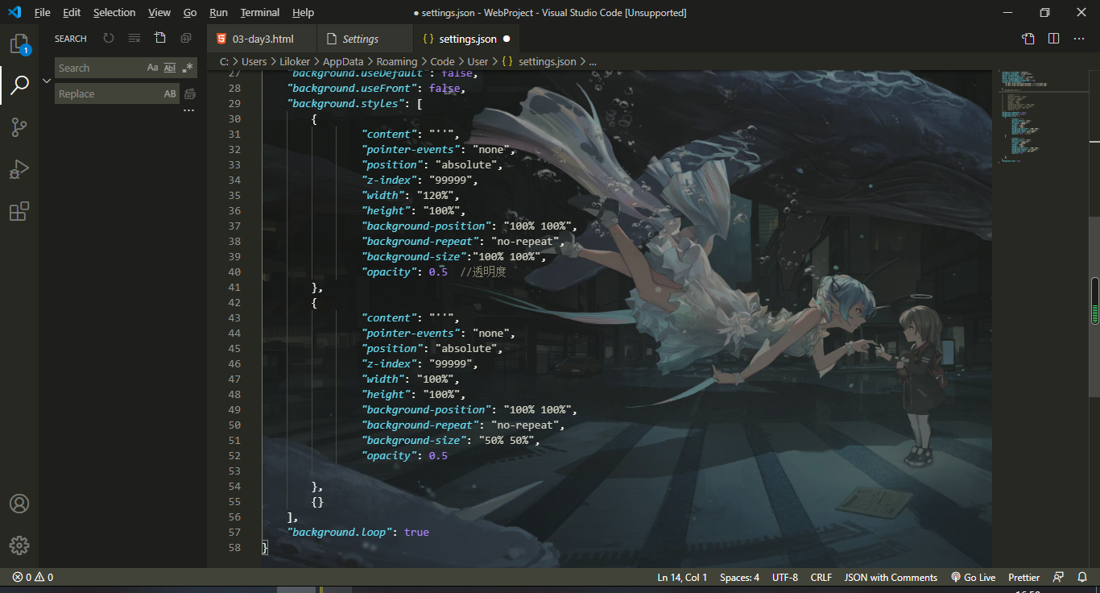This screenshot has height=593, width=1100.
Task: Toggle Use Regular Expression option
Action: coord(188,68)
